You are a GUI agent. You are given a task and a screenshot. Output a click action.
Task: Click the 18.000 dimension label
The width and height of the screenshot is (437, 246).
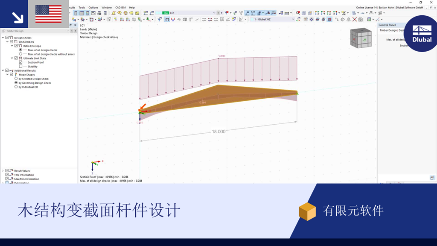pyautogui.click(x=218, y=132)
